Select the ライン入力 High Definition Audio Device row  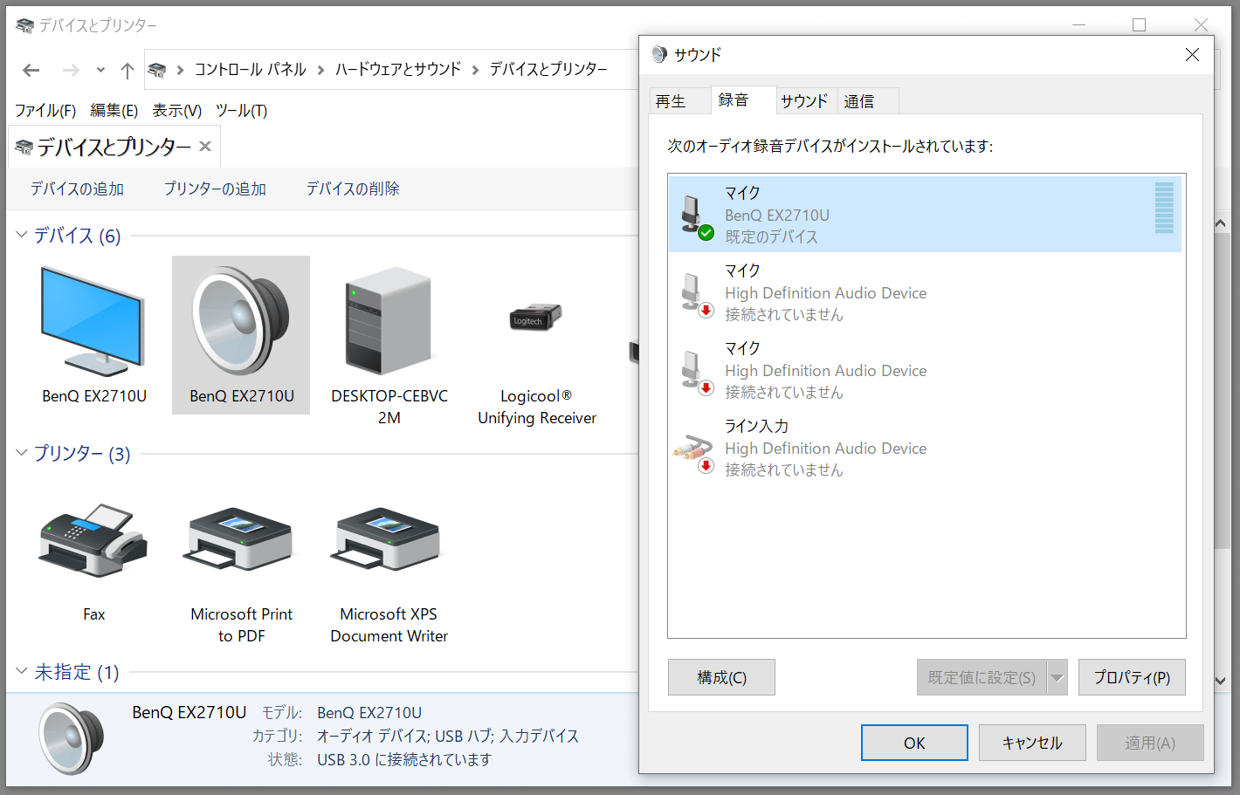[x=925, y=449]
